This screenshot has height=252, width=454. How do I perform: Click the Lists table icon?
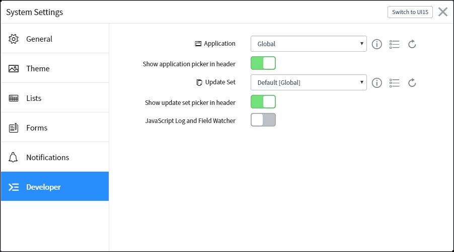[13, 98]
